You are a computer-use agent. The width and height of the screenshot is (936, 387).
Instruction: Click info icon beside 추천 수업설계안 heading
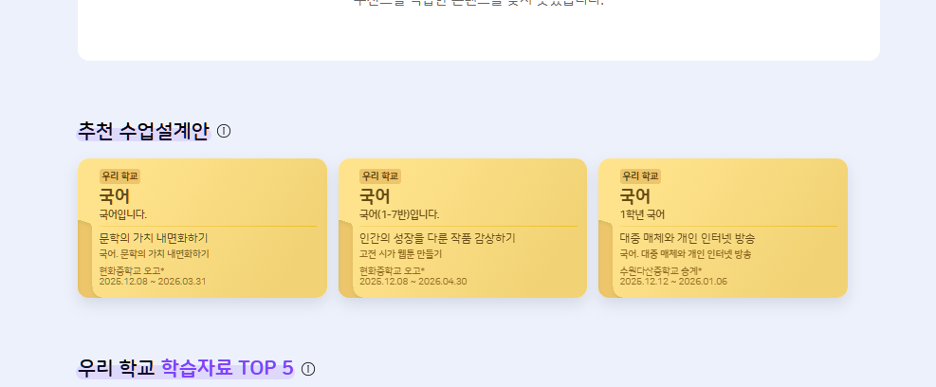(x=224, y=131)
